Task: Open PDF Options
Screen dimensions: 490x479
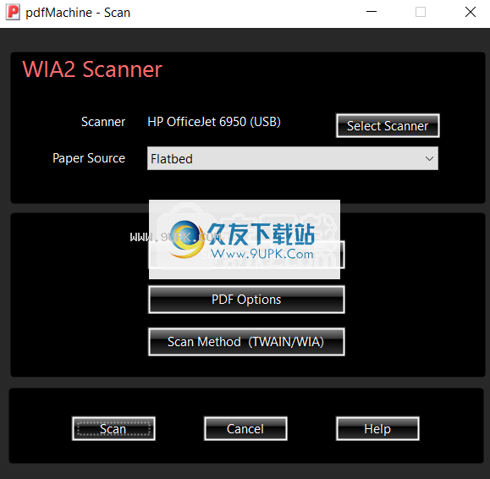Action: click(x=246, y=300)
